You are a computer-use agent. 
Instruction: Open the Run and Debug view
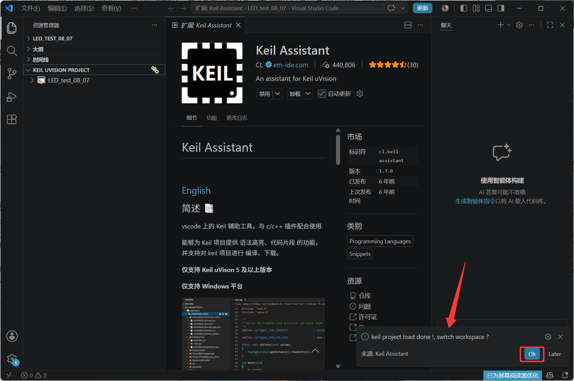12,97
